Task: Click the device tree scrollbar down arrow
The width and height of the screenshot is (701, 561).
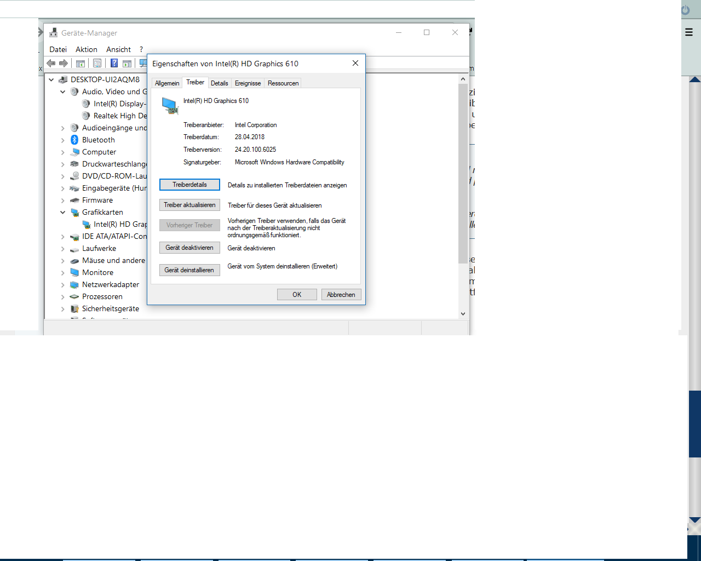Action: pyautogui.click(x=463, y=314)
